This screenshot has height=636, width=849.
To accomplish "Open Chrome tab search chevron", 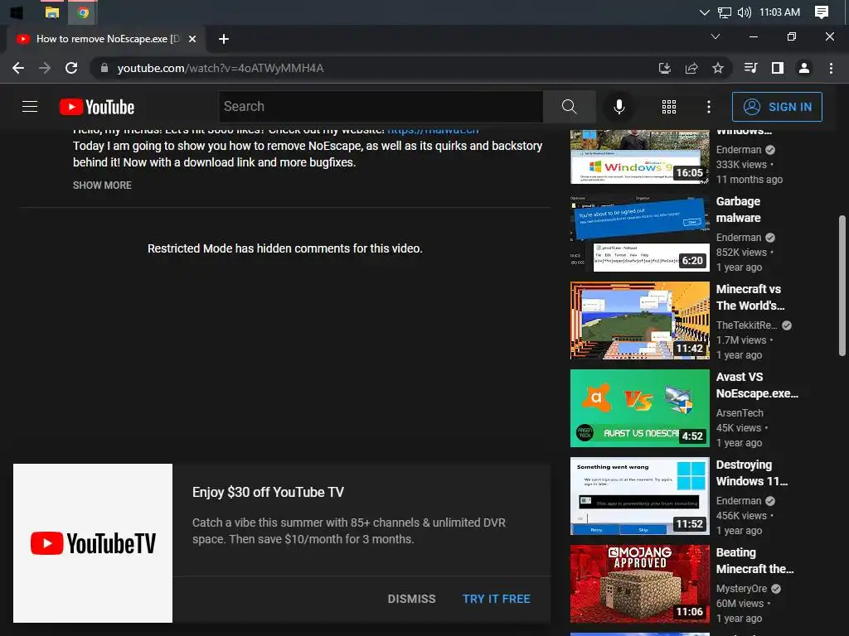I will (716, 36).
